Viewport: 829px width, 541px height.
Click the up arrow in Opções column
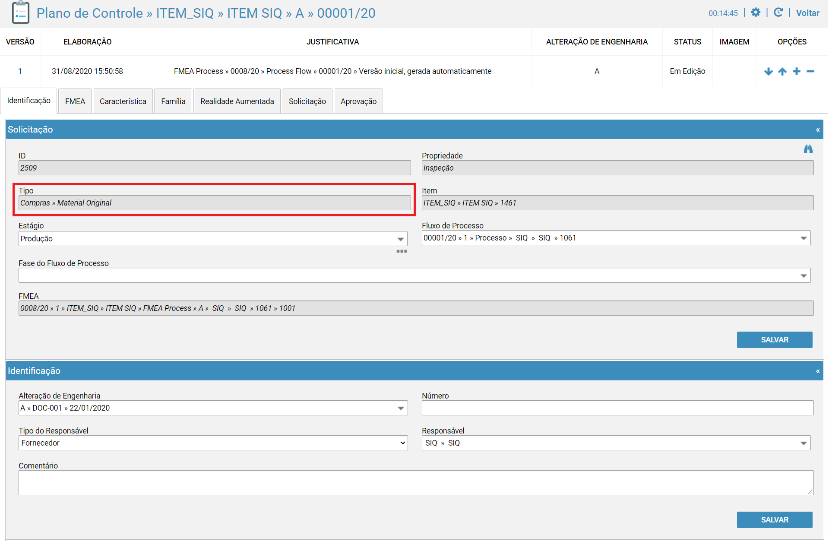coord(782,71)
